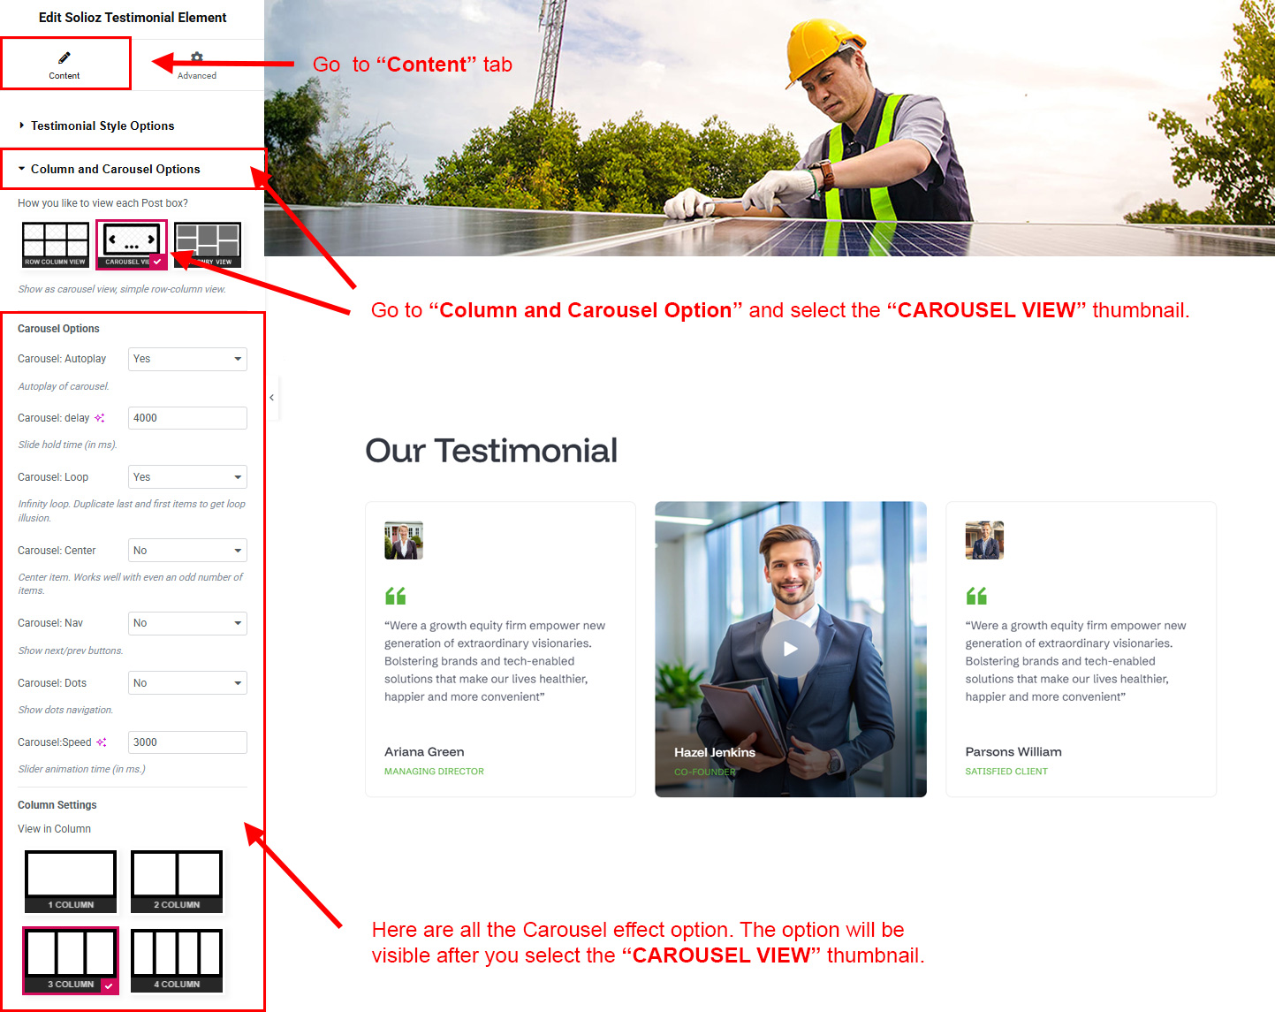Choose the 1 Column layout option
The width and height of the screenshot is (1275, 1012).
[x=71, y=881]
